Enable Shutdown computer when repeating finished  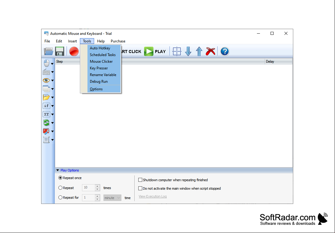[x=140, y=180]
